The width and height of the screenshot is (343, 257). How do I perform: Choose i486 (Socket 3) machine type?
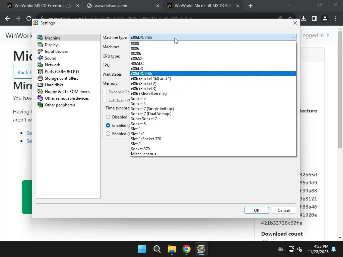pyautogui.click(x=213, y=88)
